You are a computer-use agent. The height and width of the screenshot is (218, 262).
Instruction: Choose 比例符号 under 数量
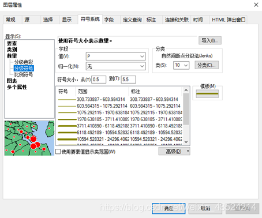point(24,74)
